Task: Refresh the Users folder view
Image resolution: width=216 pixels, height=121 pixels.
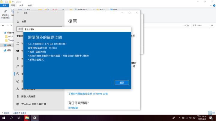Action: coord(188,26)
